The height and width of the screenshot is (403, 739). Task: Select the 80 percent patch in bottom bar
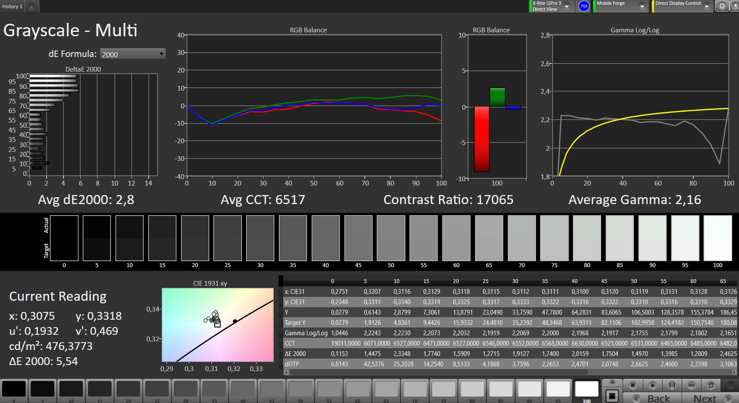coord(472,390)
